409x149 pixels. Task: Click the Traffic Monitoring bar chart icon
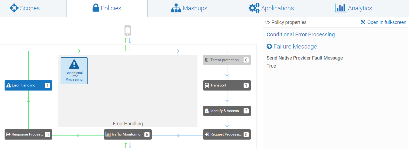(x=108, y=134)
